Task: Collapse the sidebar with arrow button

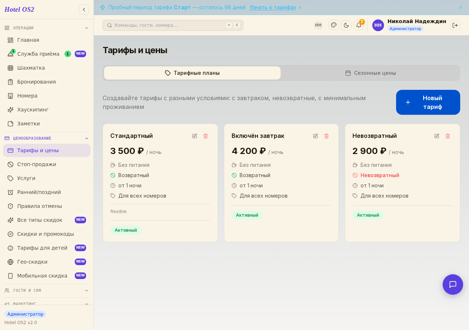Action: point(84,10)
